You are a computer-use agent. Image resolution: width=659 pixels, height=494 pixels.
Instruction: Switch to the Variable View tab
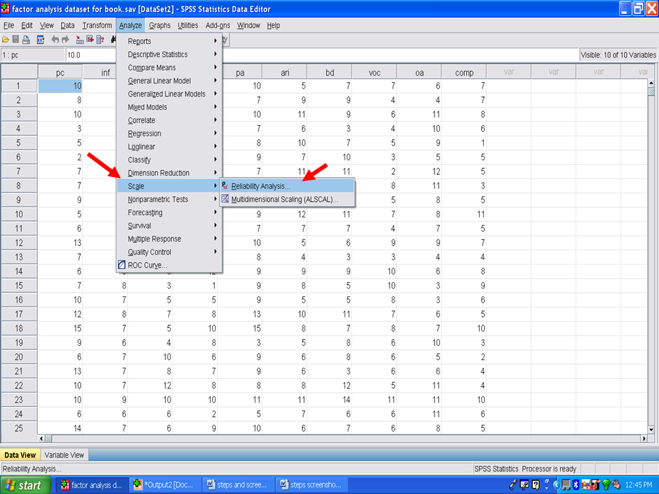point(65,455)
